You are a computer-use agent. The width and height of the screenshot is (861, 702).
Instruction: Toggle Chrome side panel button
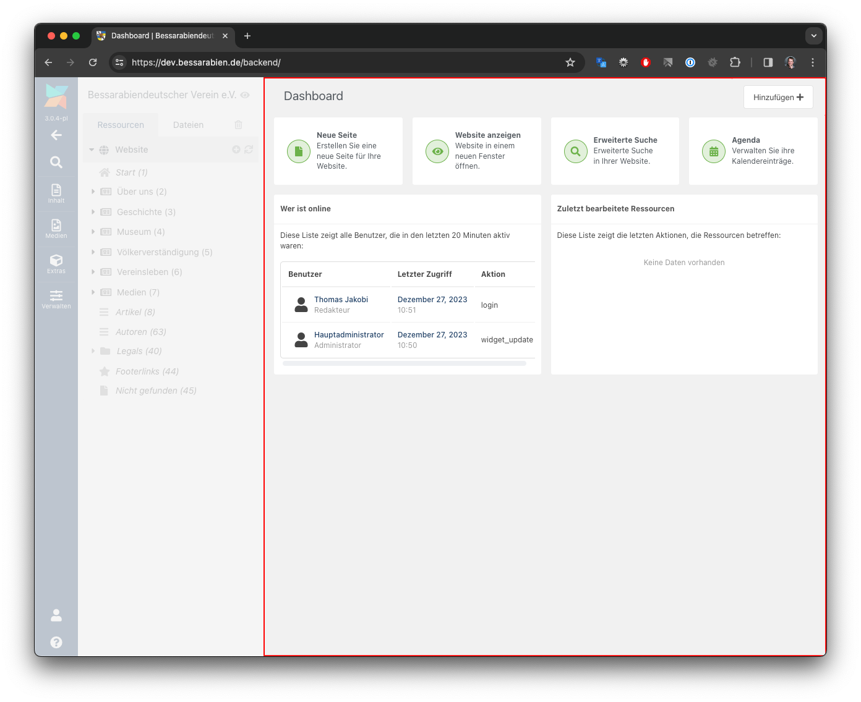point(768,62)
